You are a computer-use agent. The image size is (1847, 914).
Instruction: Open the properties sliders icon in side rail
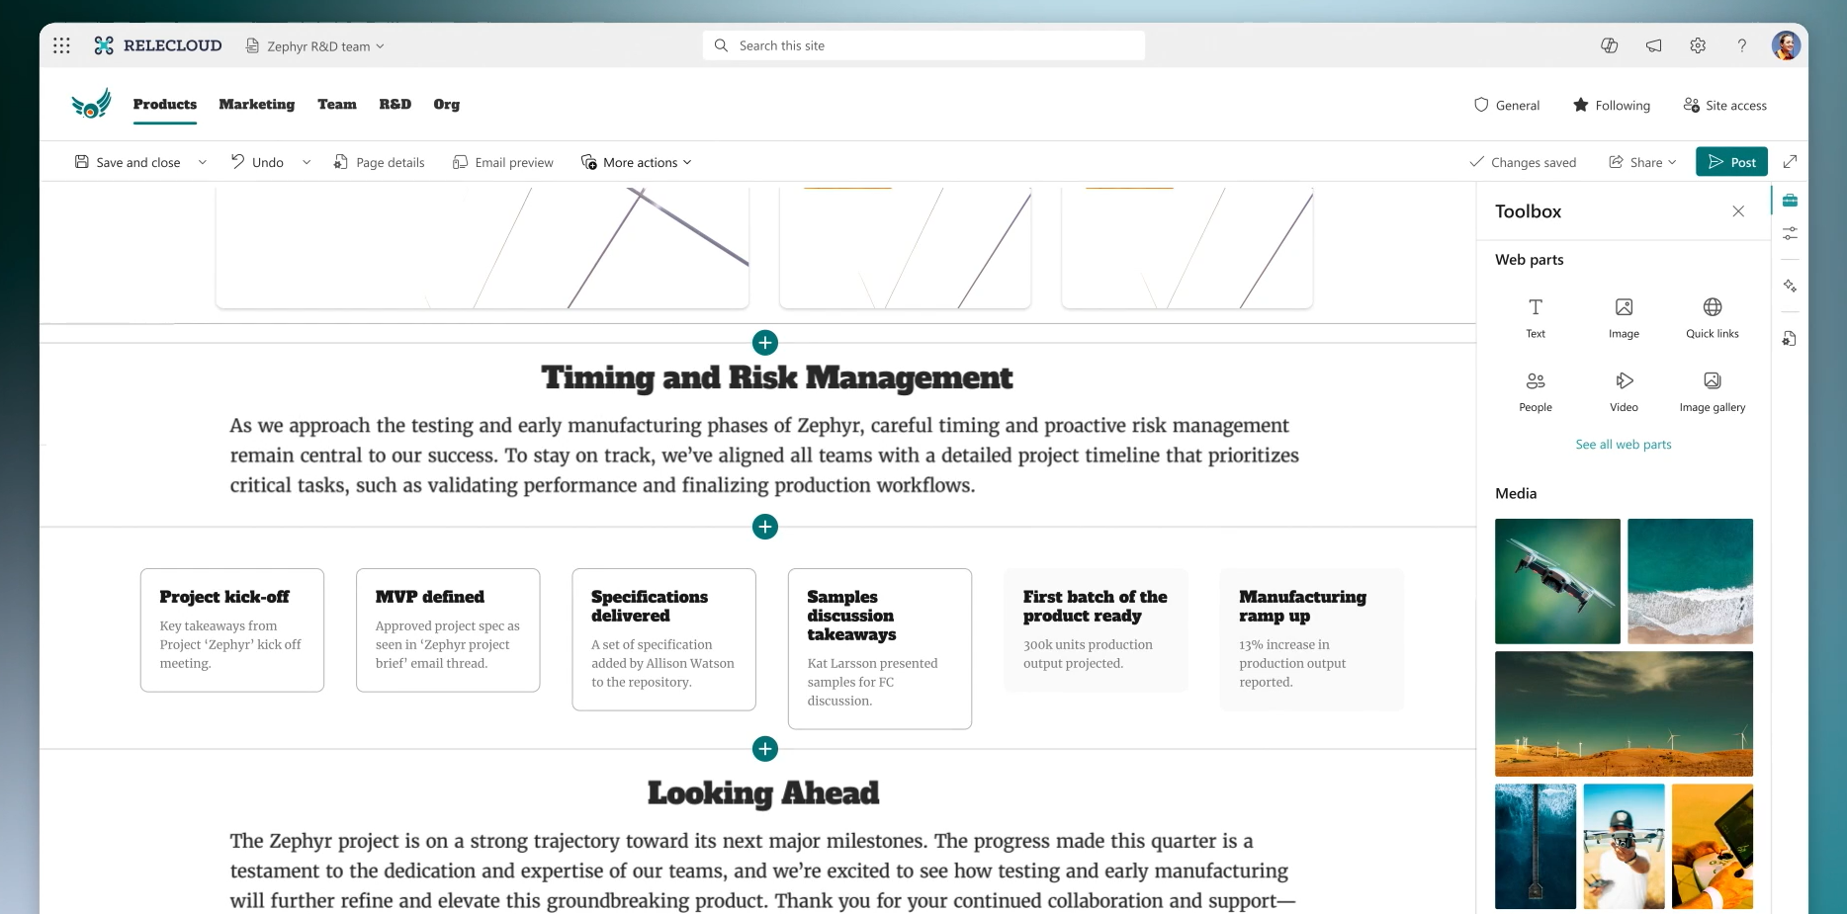pos(1790,233)
